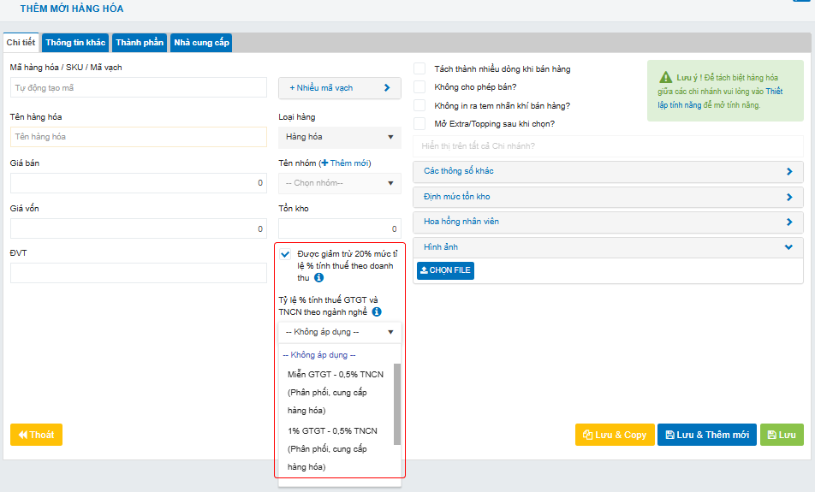The height and width of the screenshot is (492, 815).
Task: Click chevron icon on Các thông số khác
Action: tap(788, 171)
